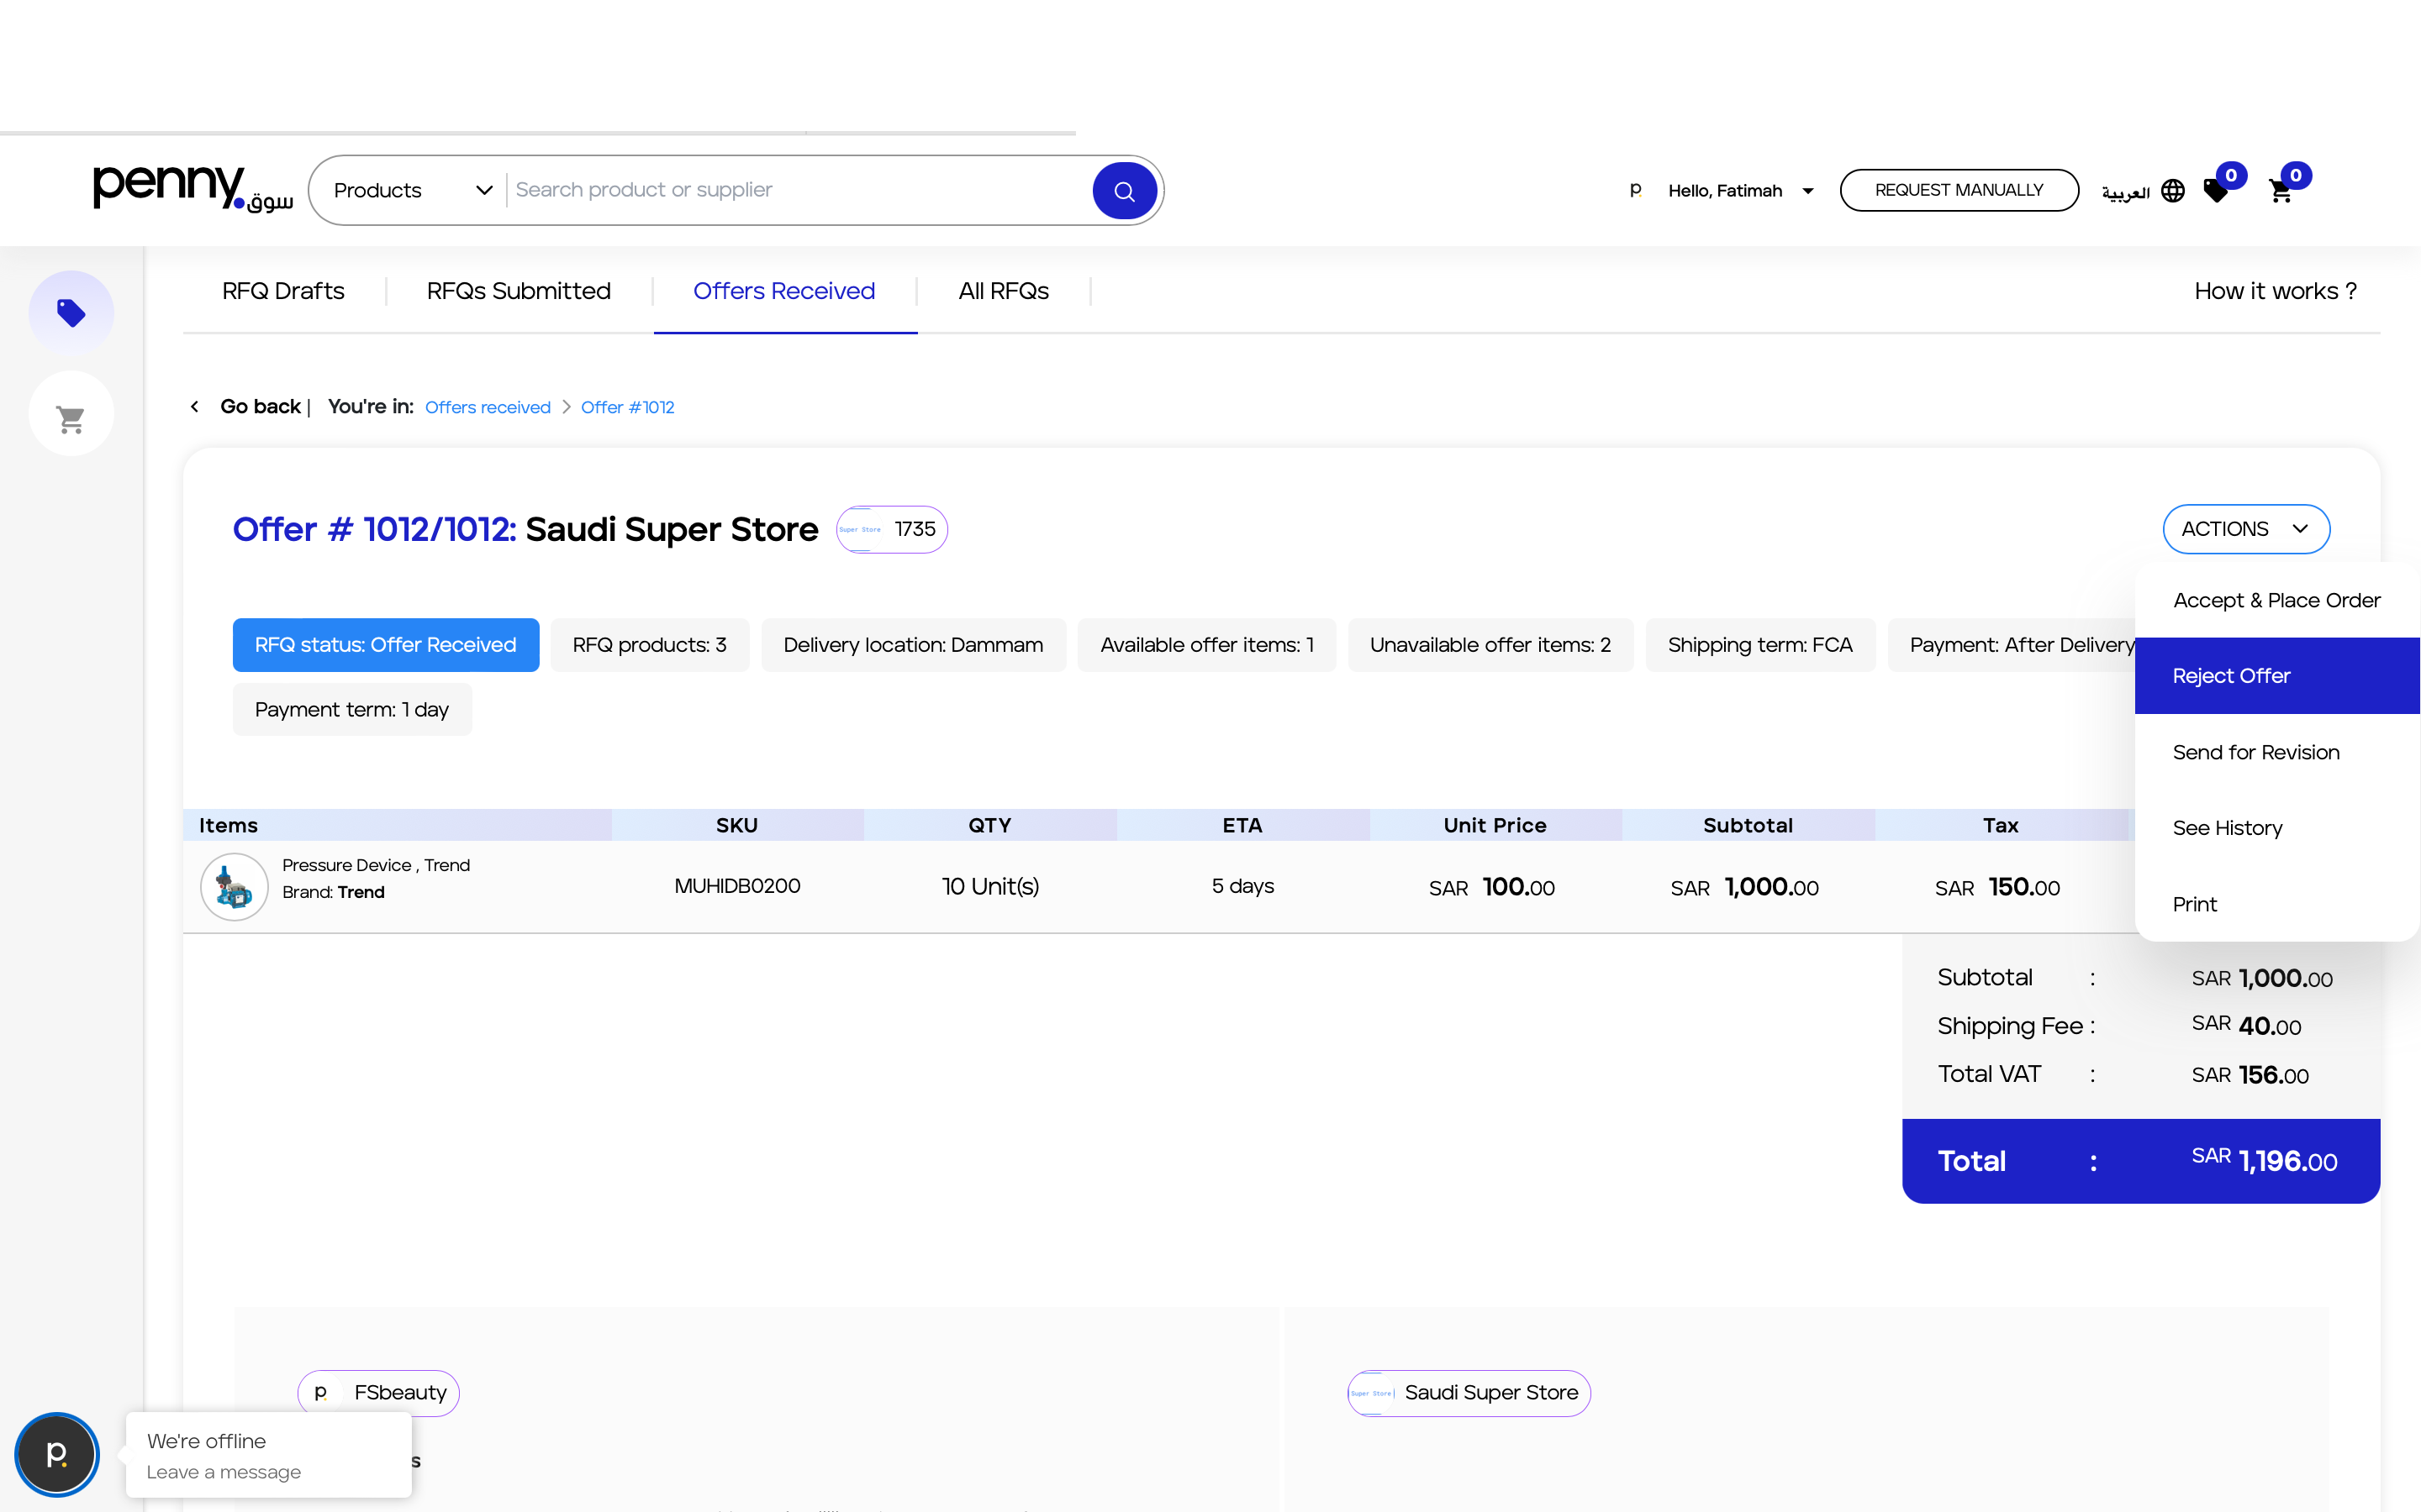Toggle the ACTIONS dropdown
The width and height of the screenshot is (2421, 1512).
pyautogui.click(x=2246, y=529)
